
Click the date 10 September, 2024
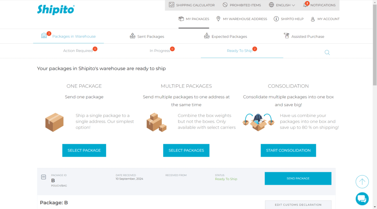pos(129,179)
